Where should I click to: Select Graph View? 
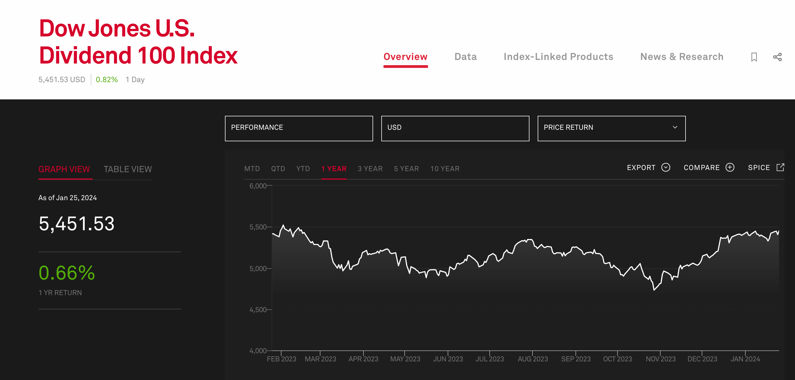click(64, 169)
